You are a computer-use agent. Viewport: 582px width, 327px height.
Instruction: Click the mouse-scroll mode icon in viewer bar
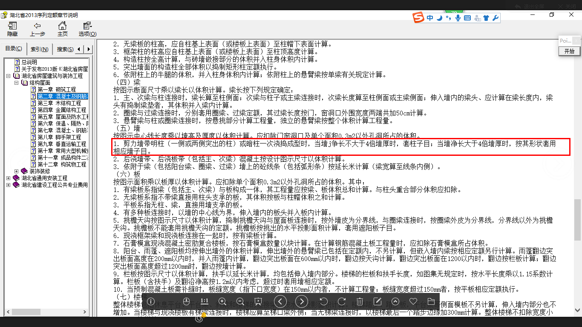(x=186, y=301)
